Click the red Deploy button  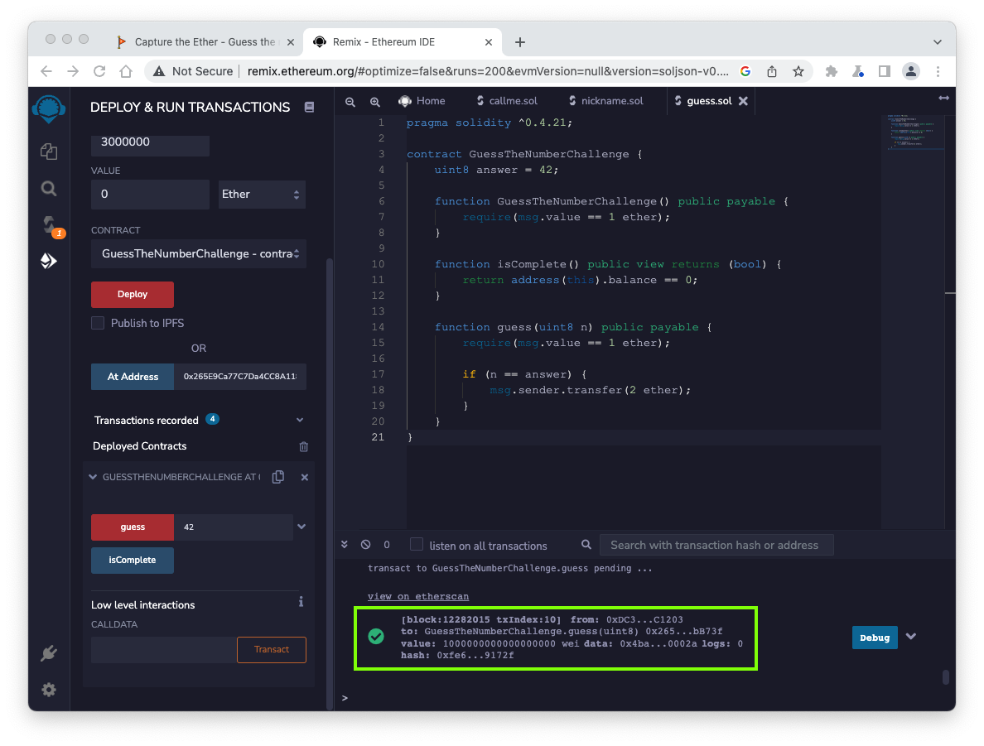133,294
